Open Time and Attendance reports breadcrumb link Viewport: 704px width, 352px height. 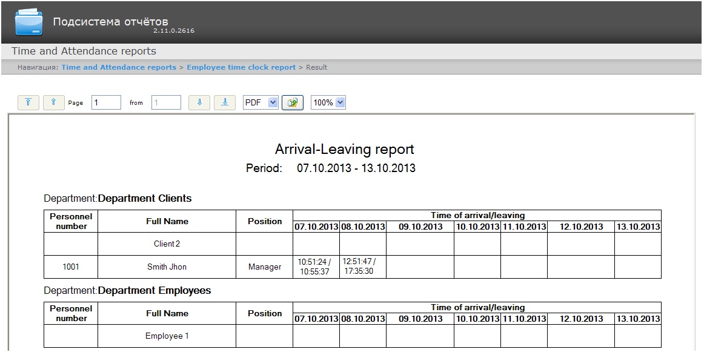[x=119, y=67]
